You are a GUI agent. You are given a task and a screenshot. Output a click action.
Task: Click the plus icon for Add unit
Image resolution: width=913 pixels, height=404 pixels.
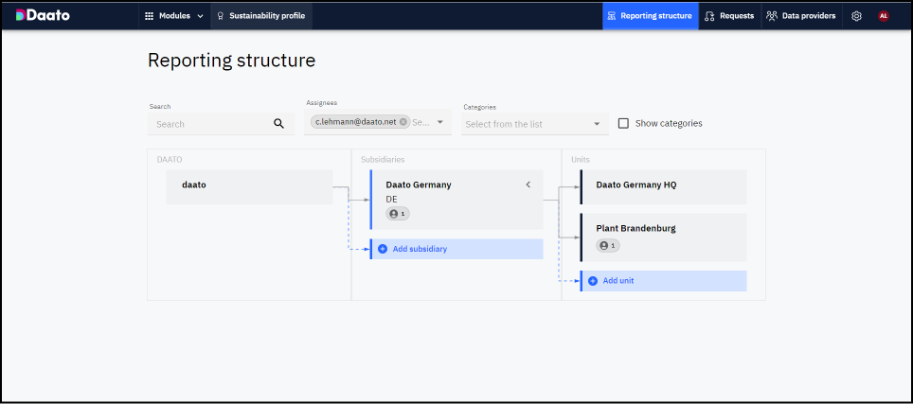point(593,281)
